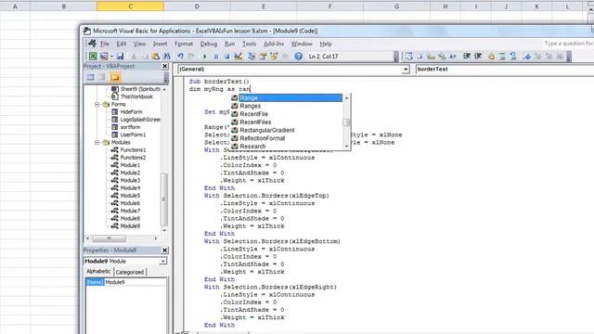594x334 pixels.
Task: Click List Properties/Methods on the Edit toolbar
Action: point(408,57)
